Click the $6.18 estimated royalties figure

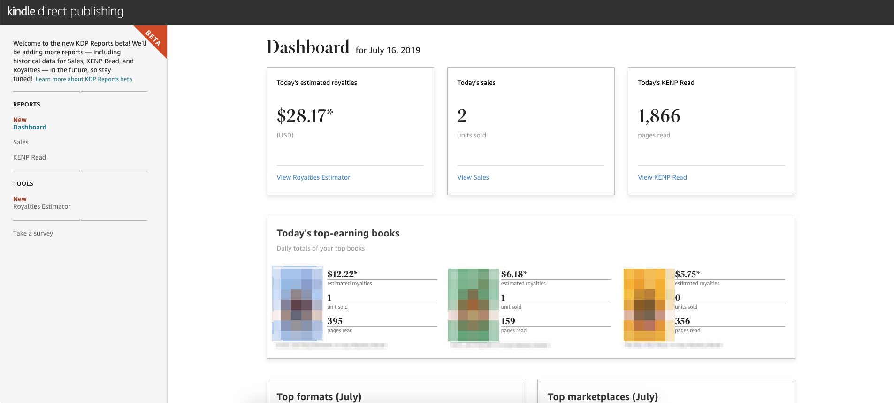click(x=514, y=274)
